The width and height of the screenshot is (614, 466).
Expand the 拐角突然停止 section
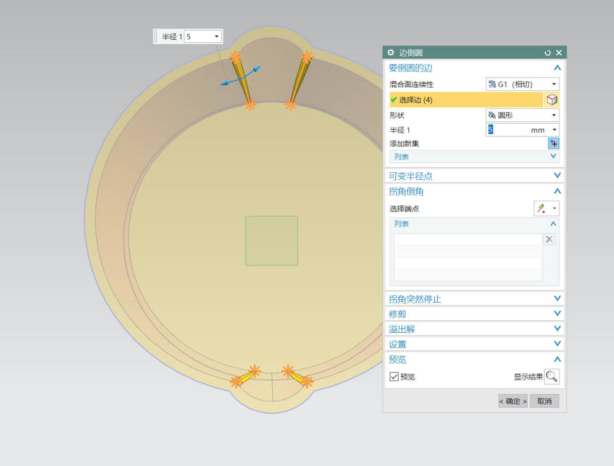(557, 299)
